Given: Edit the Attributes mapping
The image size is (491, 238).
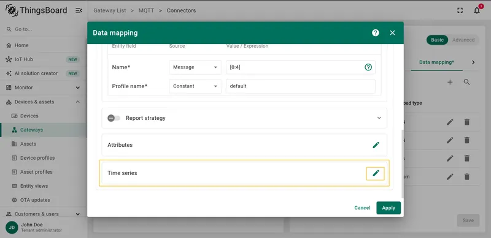Looking at the screenshot, I should coord(376,145).
